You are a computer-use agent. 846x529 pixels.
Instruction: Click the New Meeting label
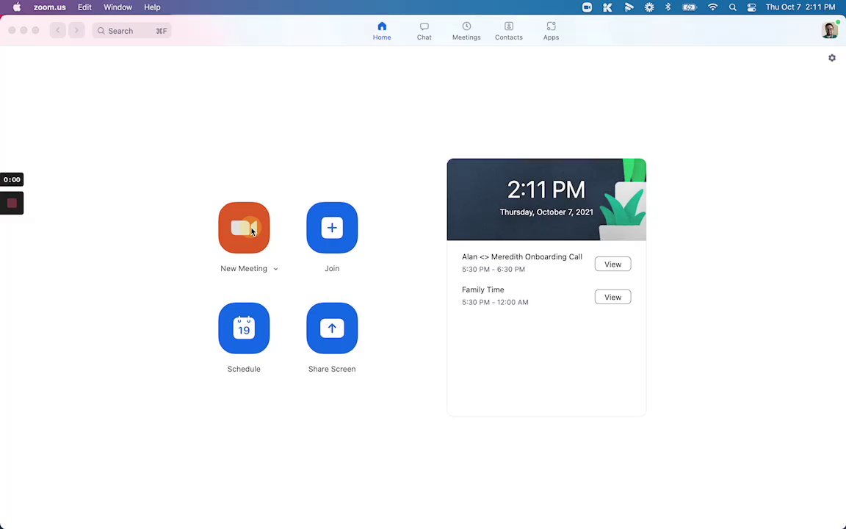pos(244,269)
